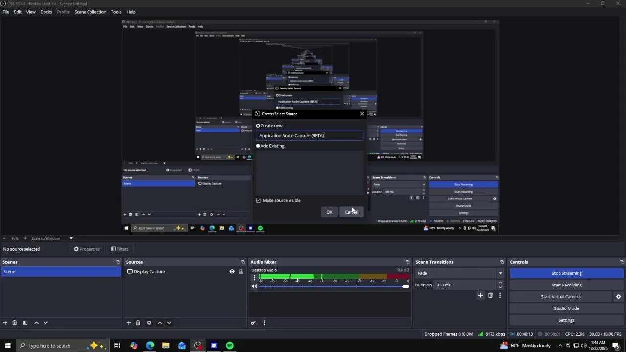
Task: Open the Help menu
Action: click(x=131, y=12)
